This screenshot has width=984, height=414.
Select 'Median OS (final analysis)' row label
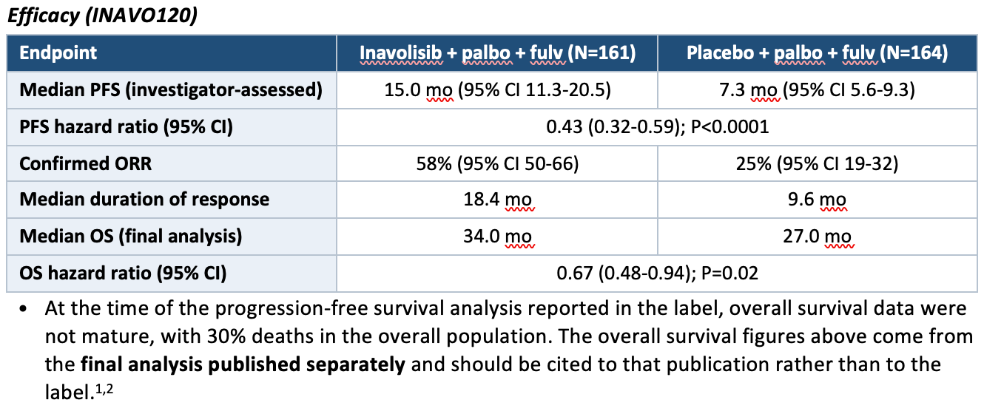coord(172,237)
